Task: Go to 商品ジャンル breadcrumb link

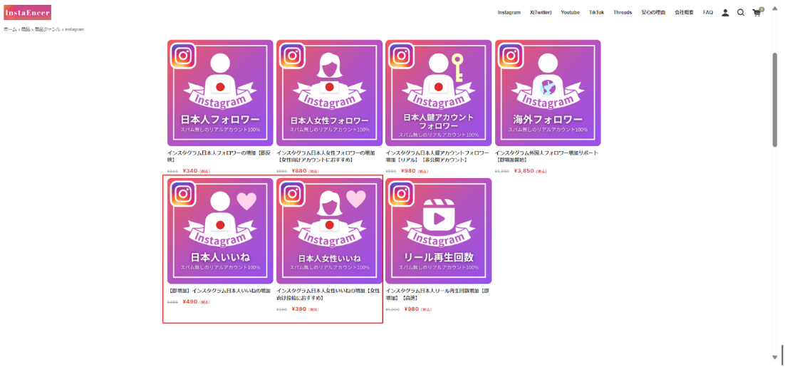Action: tap(47, 29)
